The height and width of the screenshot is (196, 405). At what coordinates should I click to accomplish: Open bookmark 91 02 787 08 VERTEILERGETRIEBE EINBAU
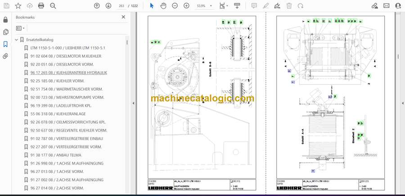click(x=67, y=139)
